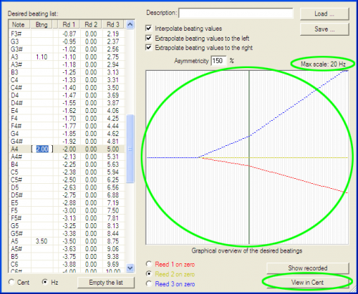Screen dimensions: 358x294
Task: Click the scroll up arrow of beating list
Action: (x=130, y=24)
